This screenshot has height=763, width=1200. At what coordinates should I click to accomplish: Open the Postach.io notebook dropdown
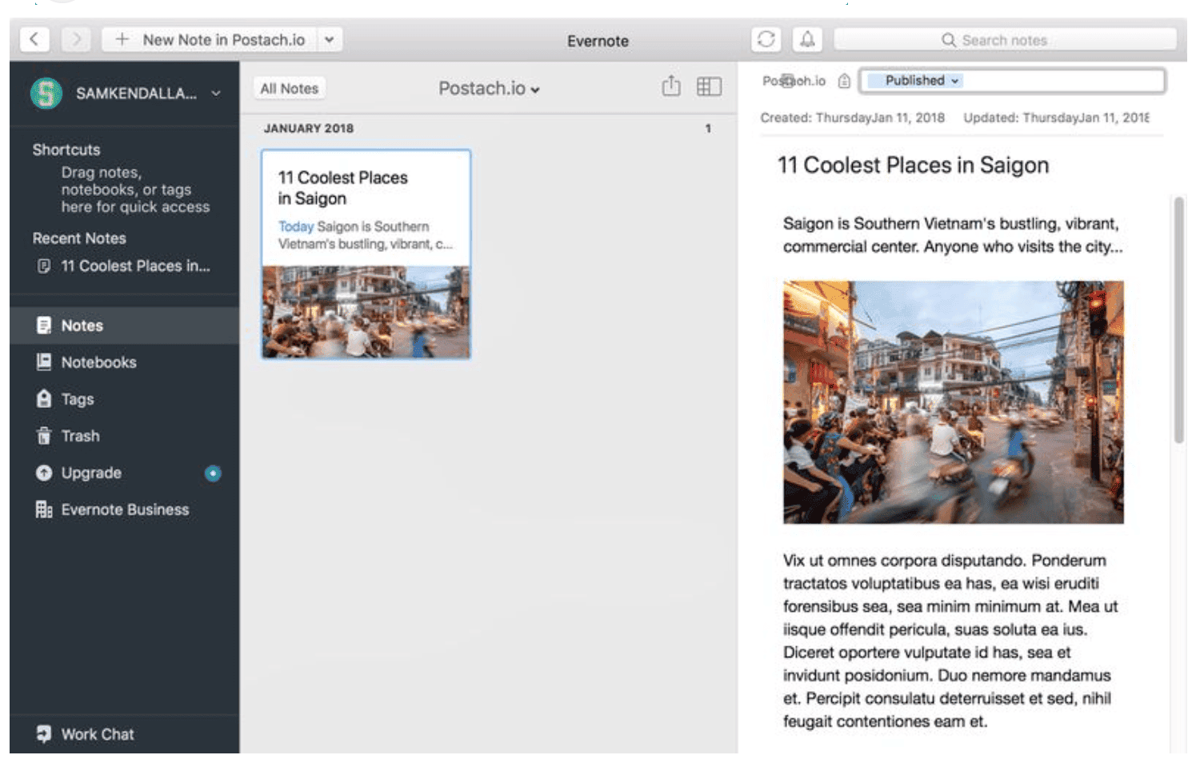(489, 89)
